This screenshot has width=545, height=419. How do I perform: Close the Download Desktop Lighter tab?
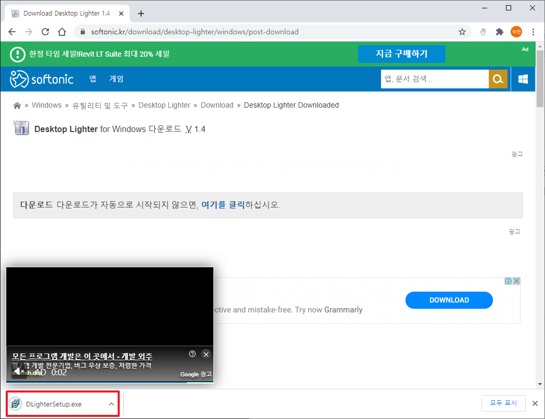121,14
